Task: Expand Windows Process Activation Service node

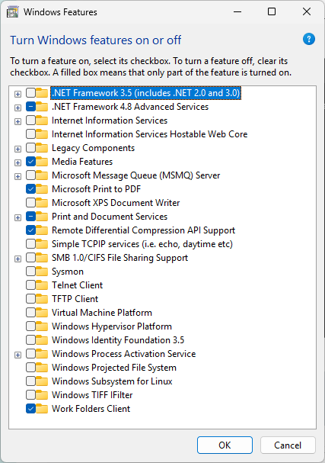Action: pos(18,355)
